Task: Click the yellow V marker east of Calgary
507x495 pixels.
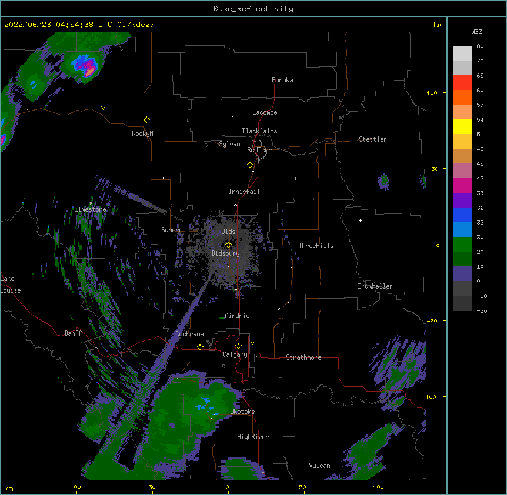Action: (252, 343)
